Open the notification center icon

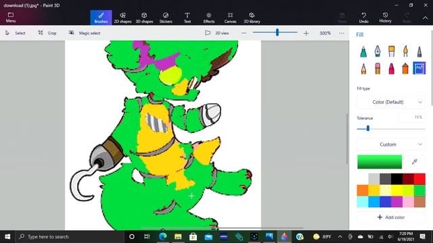[422, 236]
